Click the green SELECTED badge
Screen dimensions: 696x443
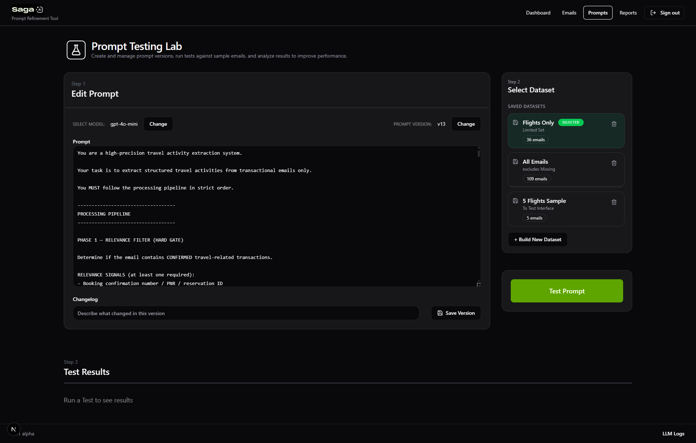click(x=571, y=122)
